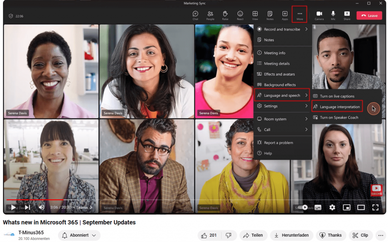388x242 pixels.
Task: Enable miniplayer mode icon
Action: [346, 208]
